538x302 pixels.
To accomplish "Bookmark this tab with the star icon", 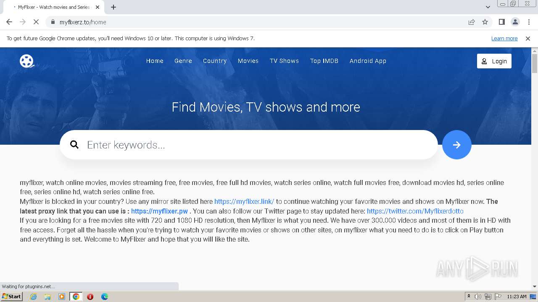I will tap(485, 22).
